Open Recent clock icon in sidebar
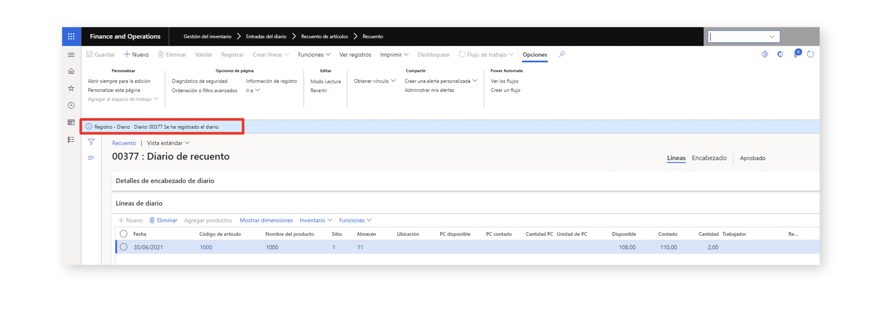The width and height of the screenshot is (872, 315). [x=71, y=105]
